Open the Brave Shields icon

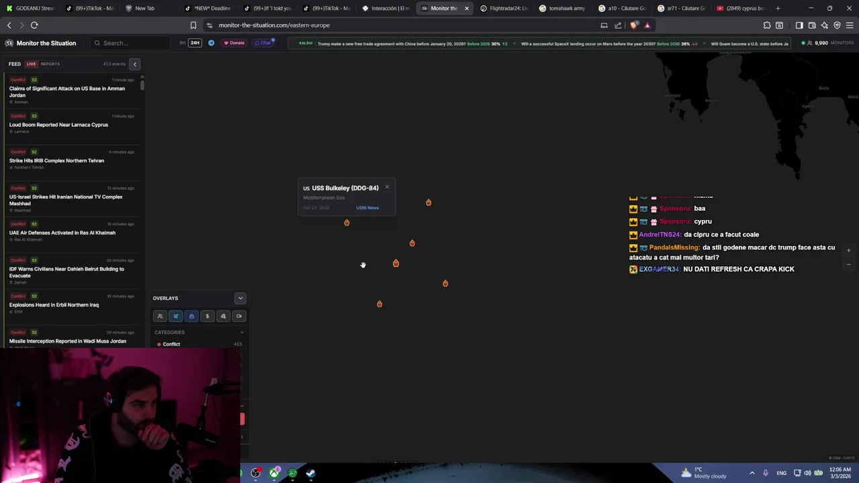coord(634,25)
